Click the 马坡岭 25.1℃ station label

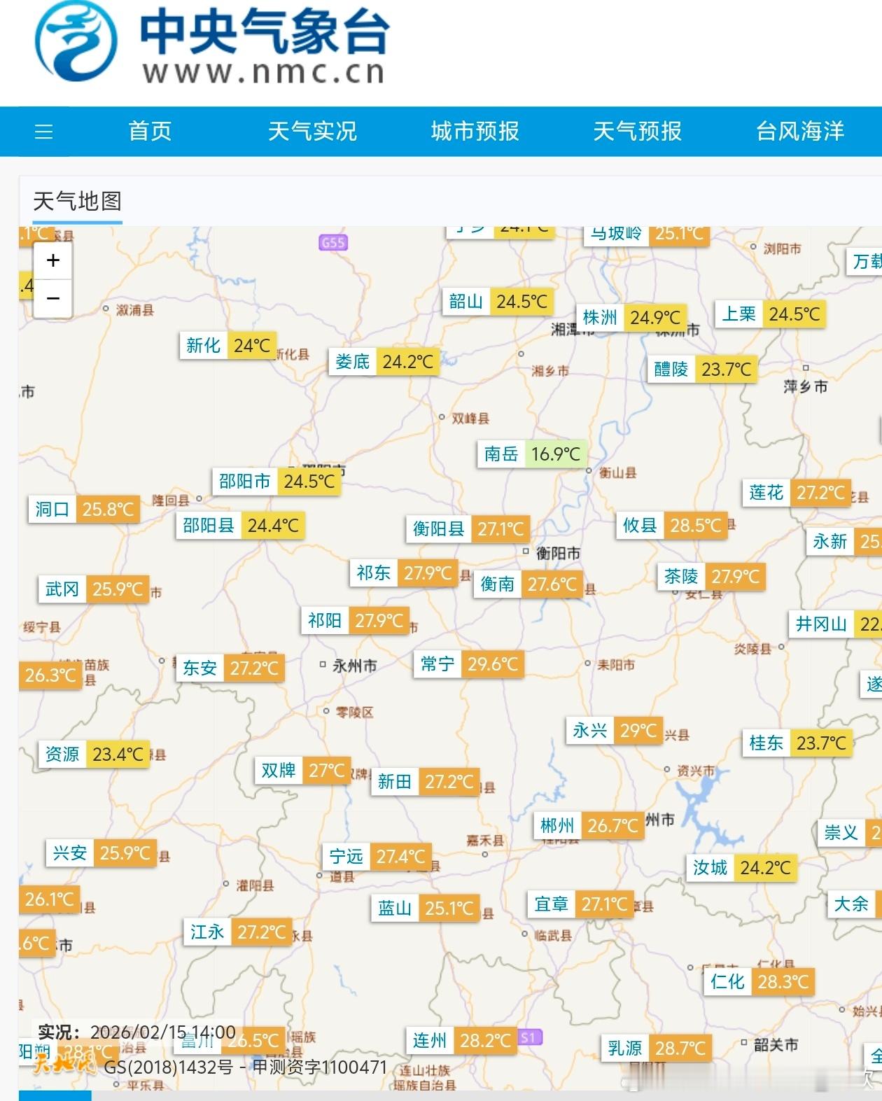point(646,234)
